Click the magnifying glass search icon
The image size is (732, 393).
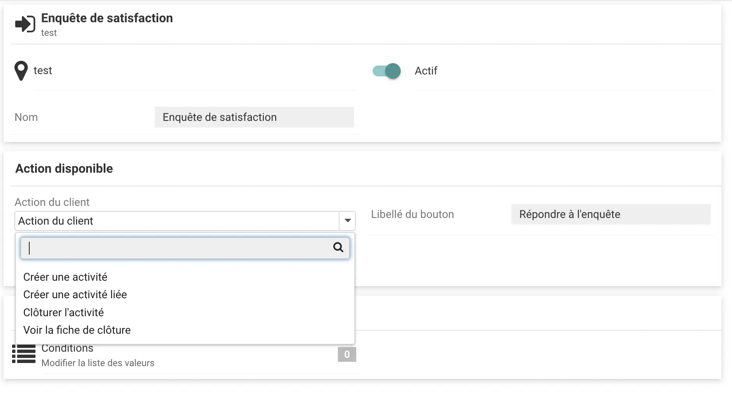(338, 247)
